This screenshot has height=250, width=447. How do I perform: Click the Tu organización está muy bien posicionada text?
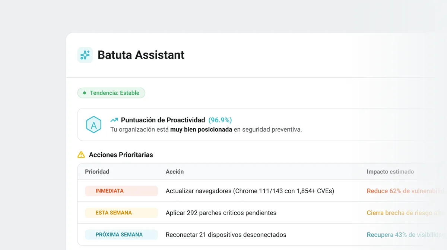click(206, 130)
